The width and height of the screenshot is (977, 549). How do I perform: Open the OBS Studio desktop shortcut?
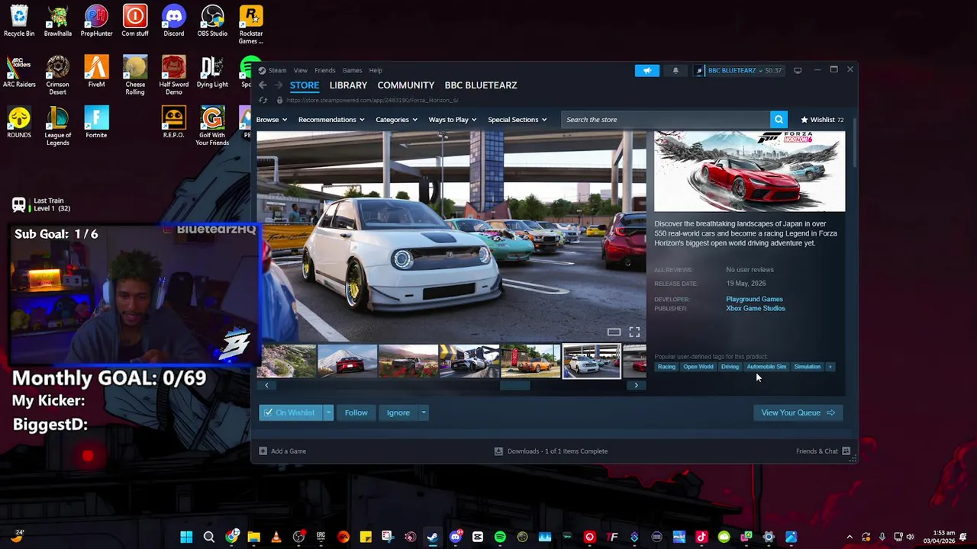[212, 21]
